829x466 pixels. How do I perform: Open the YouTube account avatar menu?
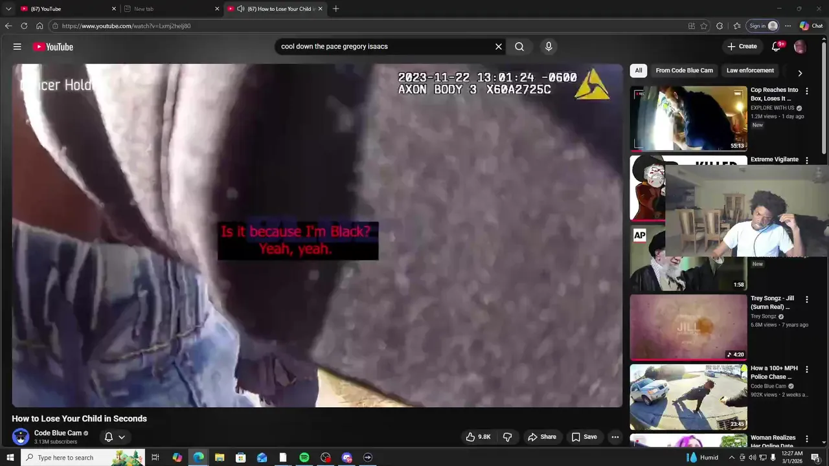pyautogui.click(x=800, y=47)
